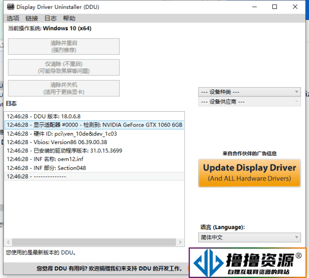This screenshot has width=309, height=278.
Task: Click the 当前操作系统 Windows 10 (x64) label
Action: point(49,28)
